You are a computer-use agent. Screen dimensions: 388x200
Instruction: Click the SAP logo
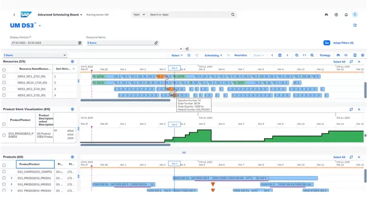point(26,15)
